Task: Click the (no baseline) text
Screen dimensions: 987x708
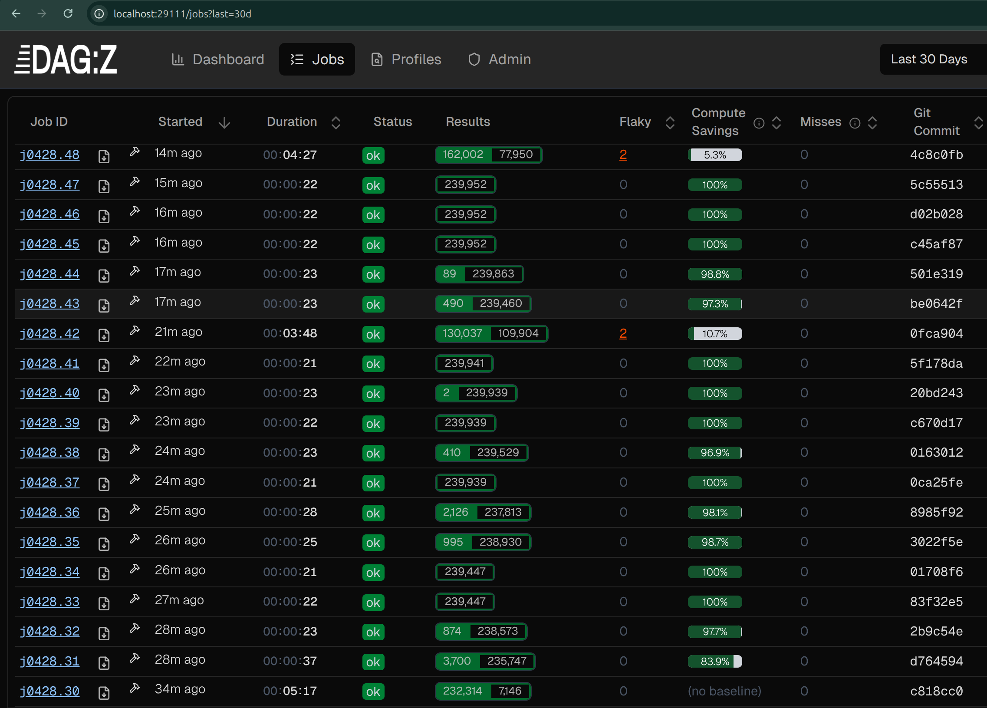Action: tap(724, 691)
